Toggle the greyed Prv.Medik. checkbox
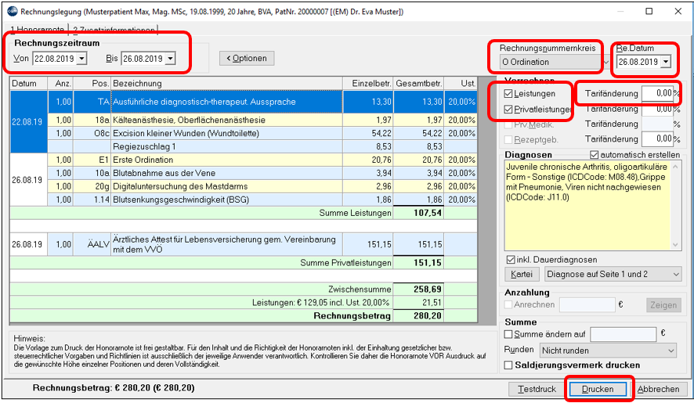This screenshot has width=694, height=403. click(508, 124)
